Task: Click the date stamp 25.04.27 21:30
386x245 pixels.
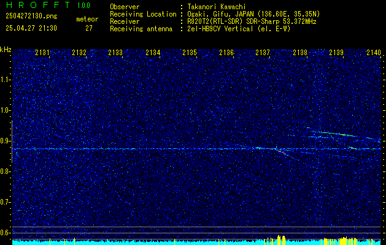Action: (x=31, y=28)
